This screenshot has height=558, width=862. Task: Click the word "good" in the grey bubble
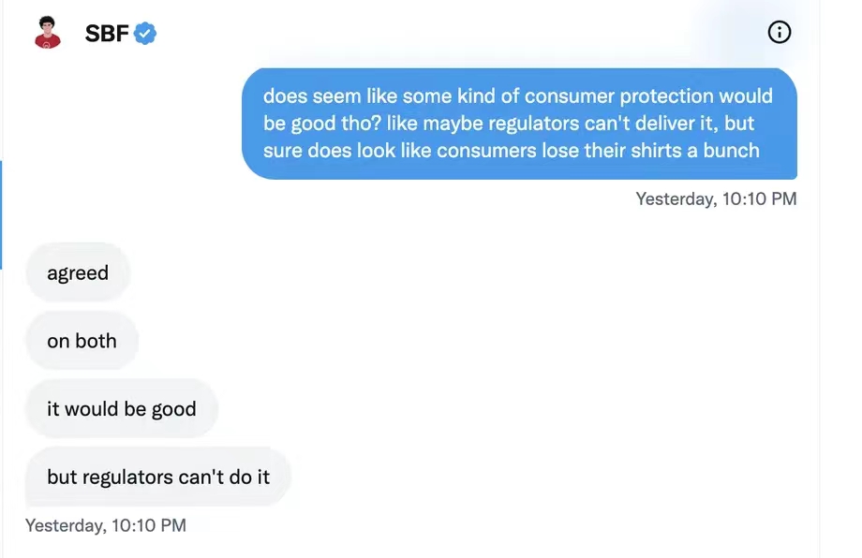click(x=174, y=409)
